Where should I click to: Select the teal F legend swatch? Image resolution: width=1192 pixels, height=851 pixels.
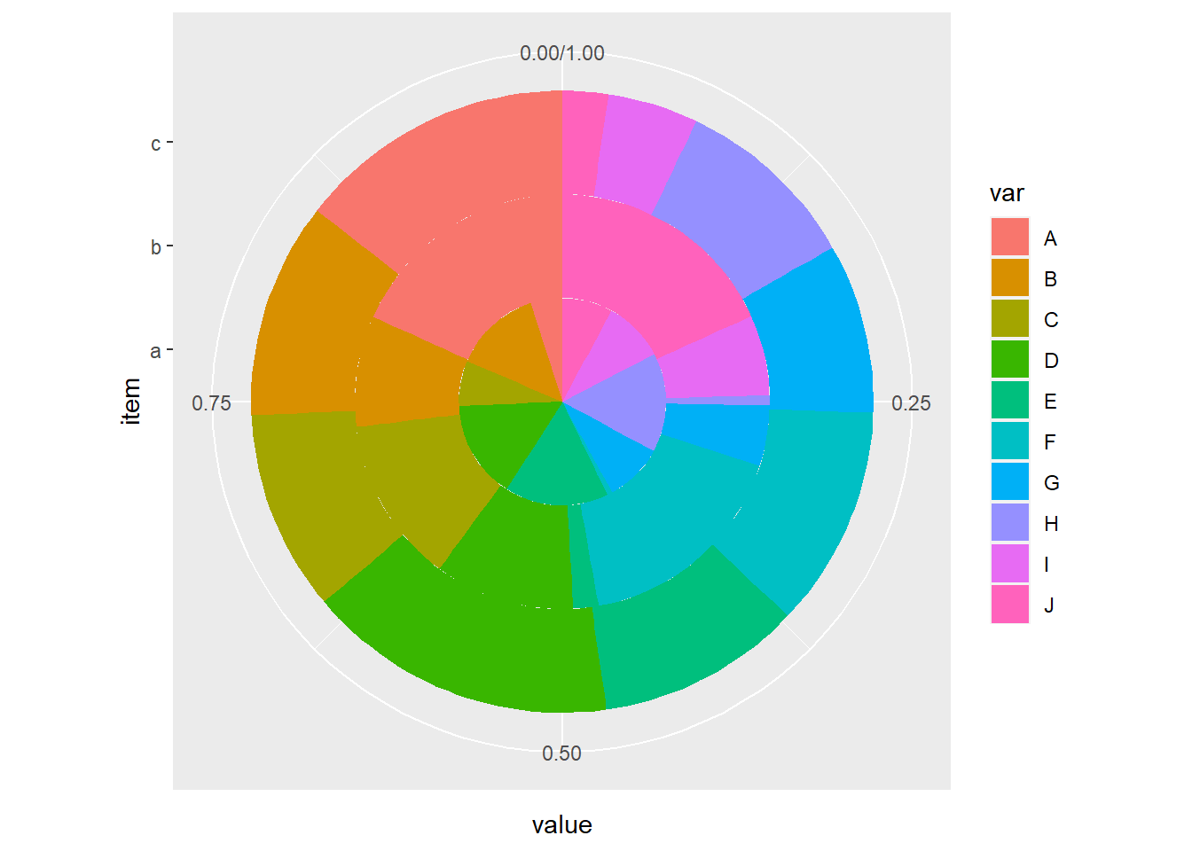click(1009, 441)
